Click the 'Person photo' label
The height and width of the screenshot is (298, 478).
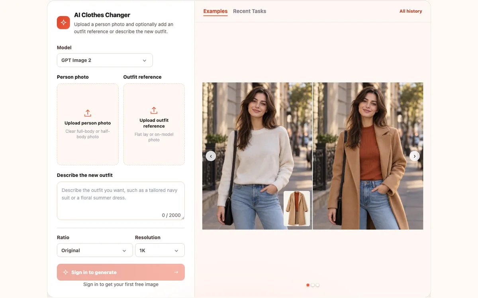point(73,77)
